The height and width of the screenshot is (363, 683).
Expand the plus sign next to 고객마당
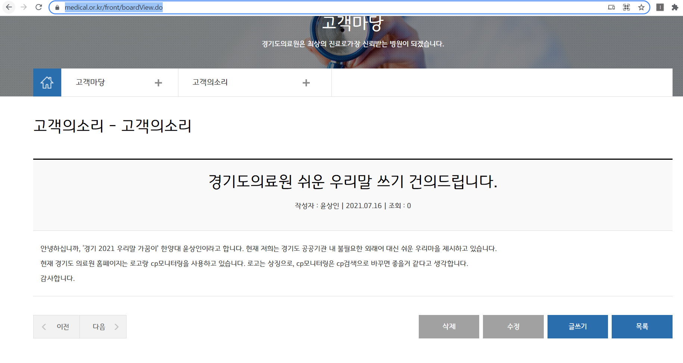tap(158, 83)
